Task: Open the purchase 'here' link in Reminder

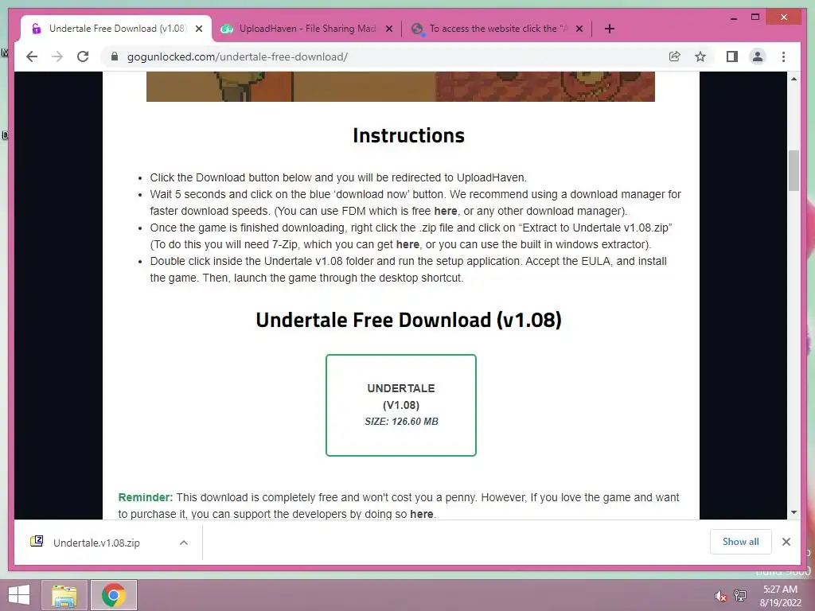Action: (422, 514)
